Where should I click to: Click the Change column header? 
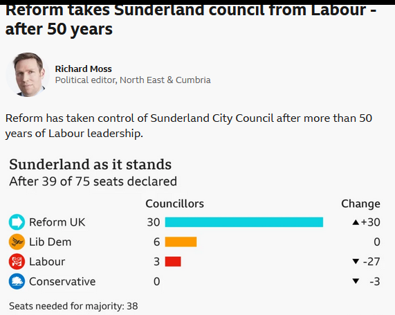coord(360,204)
